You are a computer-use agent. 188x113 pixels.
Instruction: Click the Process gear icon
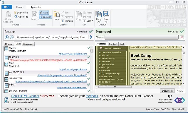[35, 14]
